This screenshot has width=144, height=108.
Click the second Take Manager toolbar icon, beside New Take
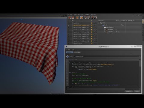click(73, 18)
